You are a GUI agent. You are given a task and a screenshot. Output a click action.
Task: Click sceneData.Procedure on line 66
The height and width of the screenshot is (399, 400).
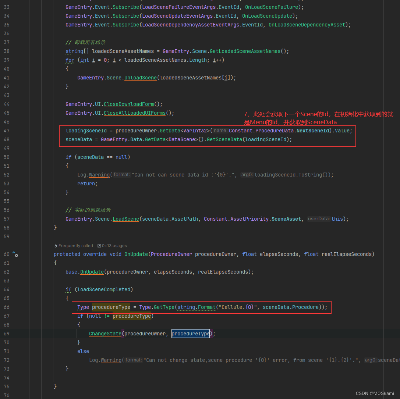[291, 307]
